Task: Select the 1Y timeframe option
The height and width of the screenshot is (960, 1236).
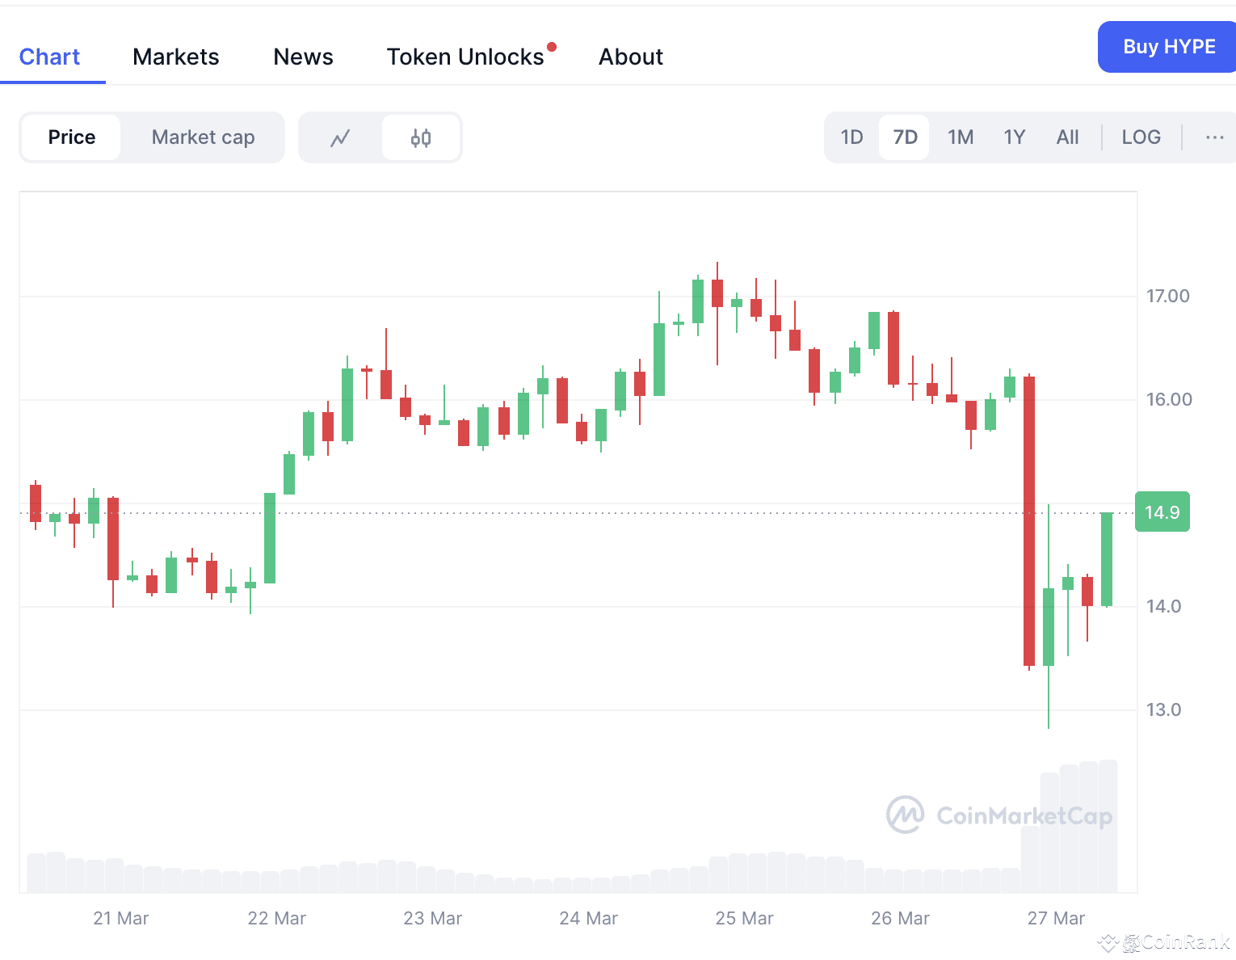Action: point(1014,137)
